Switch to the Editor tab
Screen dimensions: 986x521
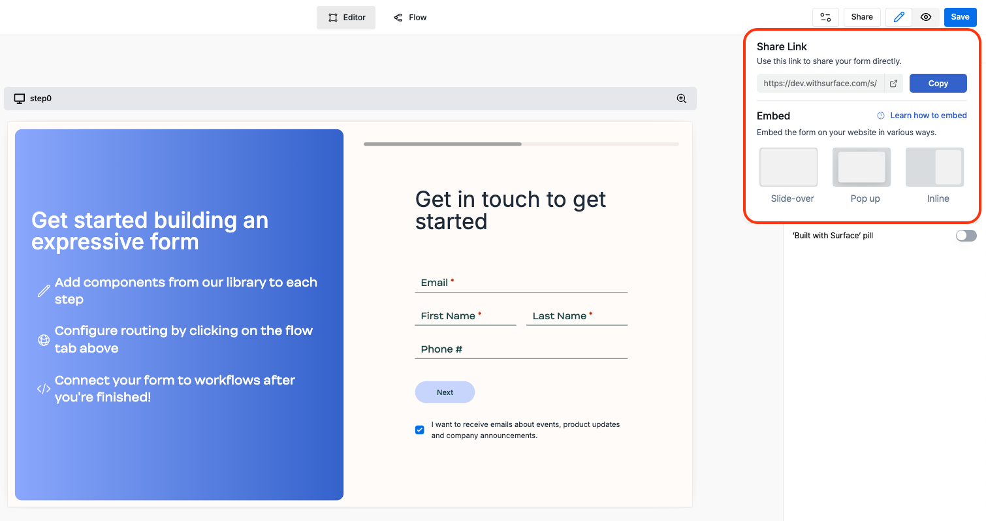(345, 17)
